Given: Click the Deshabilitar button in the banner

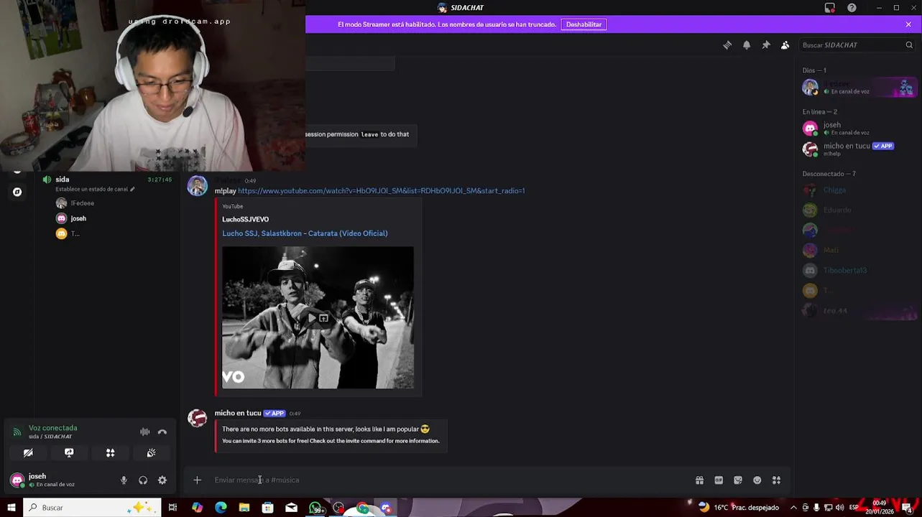Looking at the screenshot, I should [x=584, y=24].
